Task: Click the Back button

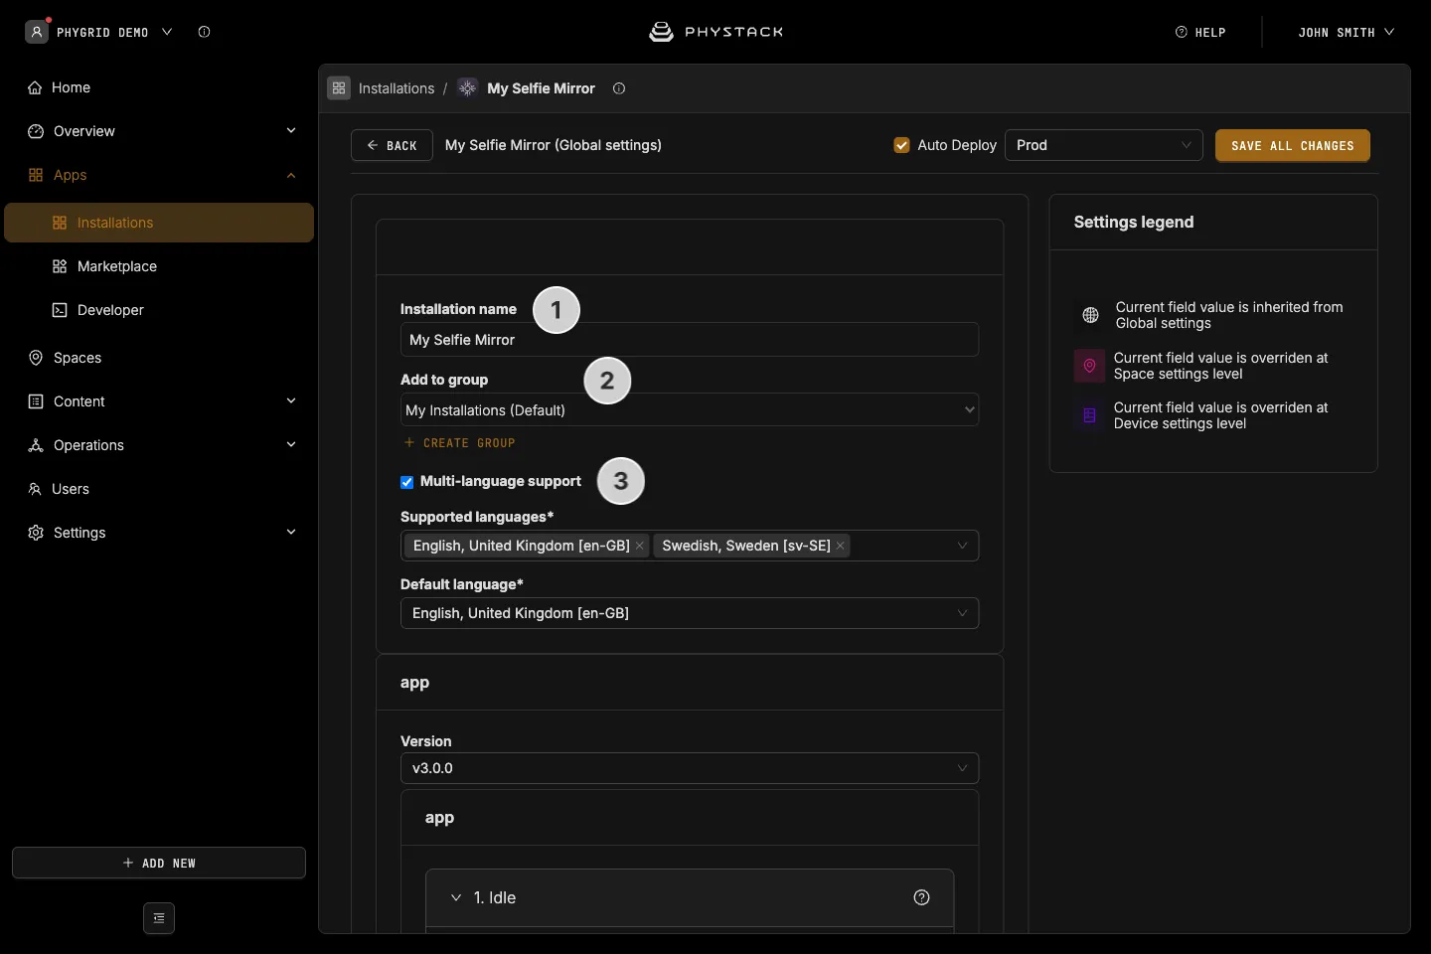Action: click(x=392, y=145)
